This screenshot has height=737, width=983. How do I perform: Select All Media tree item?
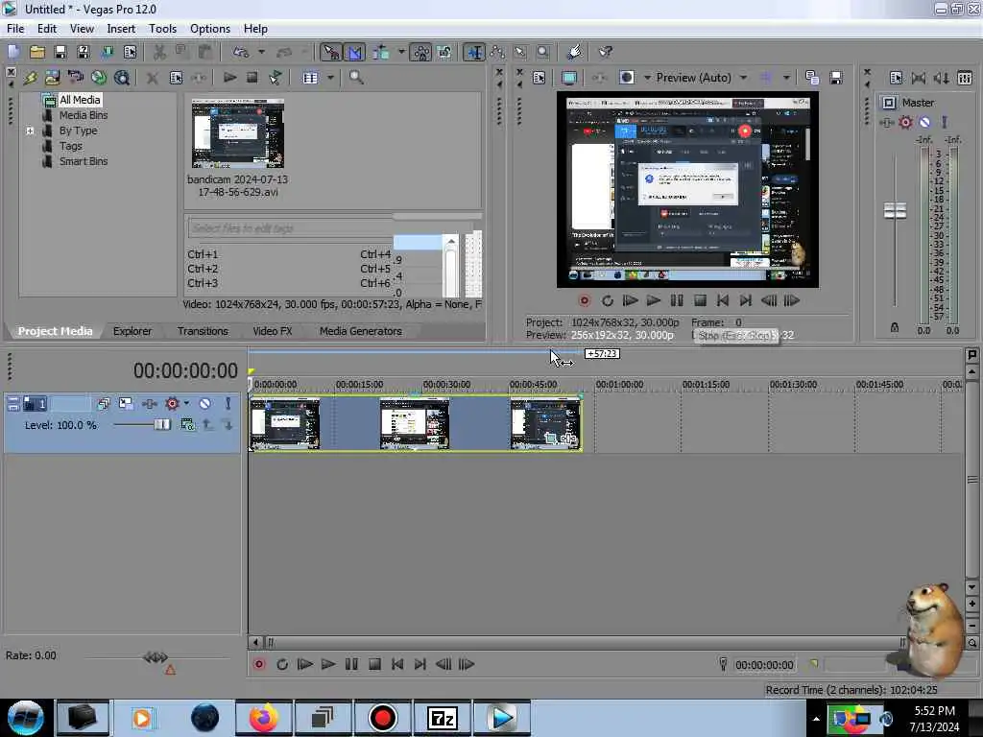(80, 100)
